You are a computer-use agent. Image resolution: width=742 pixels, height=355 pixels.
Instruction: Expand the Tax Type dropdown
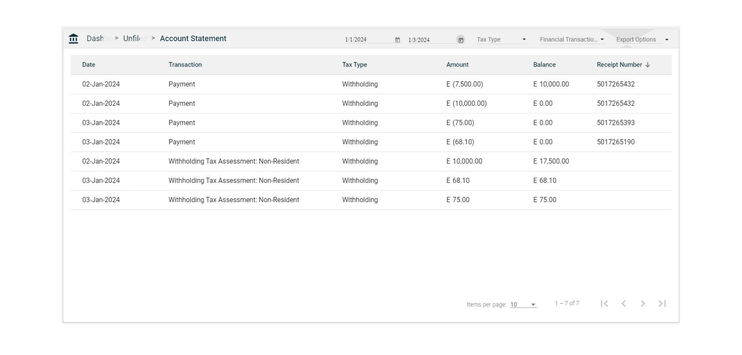pos(502,39)
